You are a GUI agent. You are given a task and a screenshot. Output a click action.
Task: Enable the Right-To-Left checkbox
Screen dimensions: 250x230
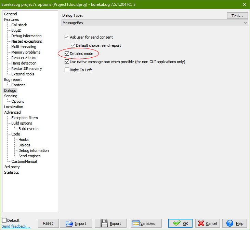[67, 70]
